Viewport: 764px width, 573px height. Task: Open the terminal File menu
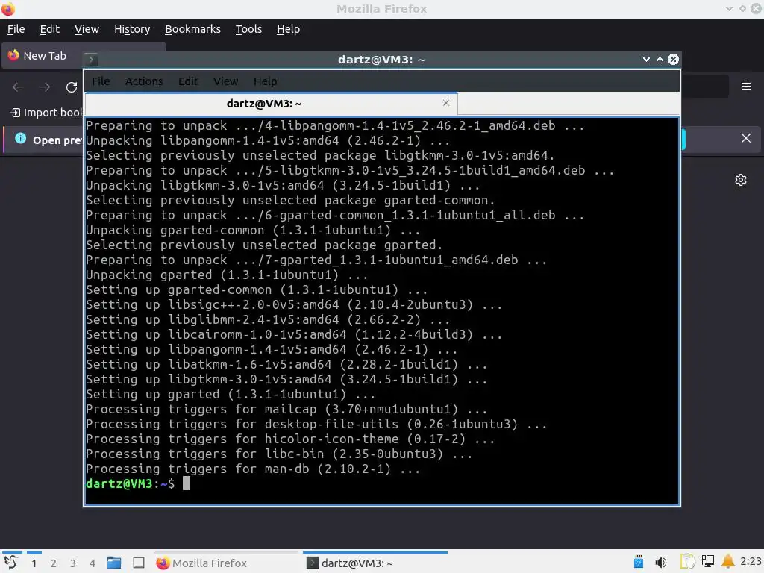coord(101,81)
